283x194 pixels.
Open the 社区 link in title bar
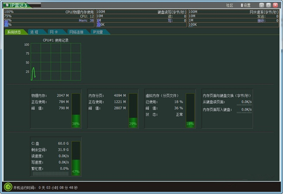230,5
